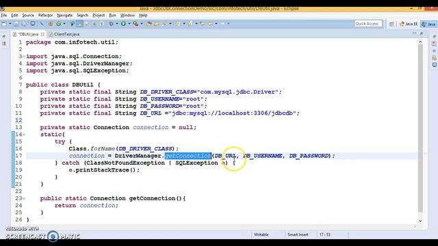Toggle the toolbar button right of Mark Occurrences
Screen dimensions: 438x246
pos(87,24)
